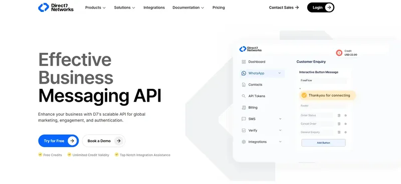Click the red Credit dollar coin icon
401x184 pixels.
(339, 53)
